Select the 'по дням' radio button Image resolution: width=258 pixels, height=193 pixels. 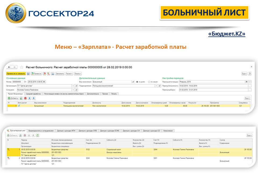tap(137, 82)
